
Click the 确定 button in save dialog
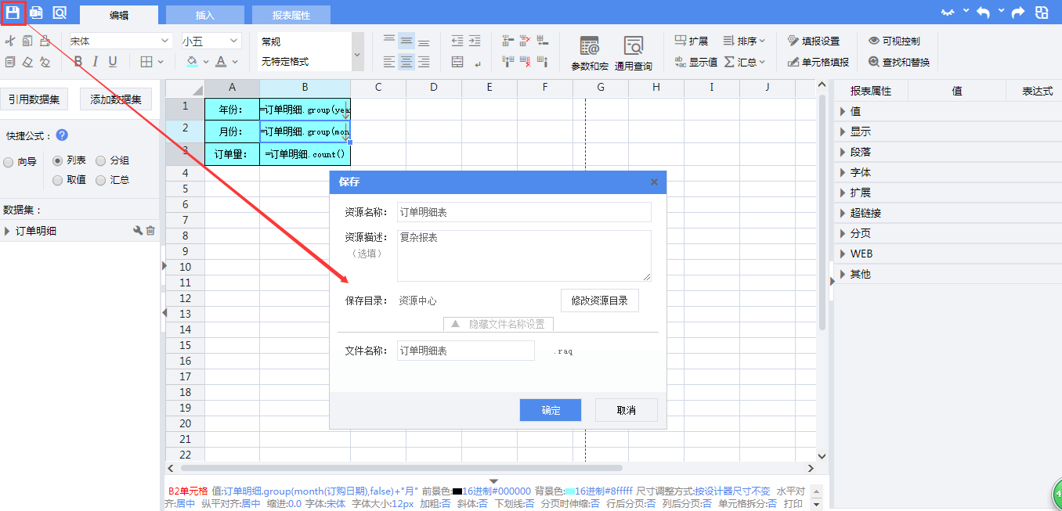click(550, 410)
